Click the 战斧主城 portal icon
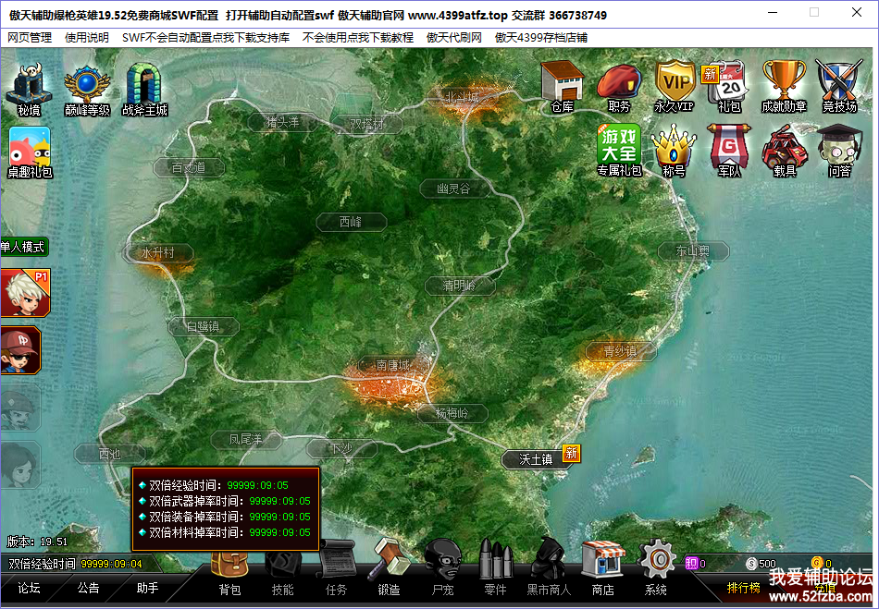The image size is (879, 609). point(144,88)
